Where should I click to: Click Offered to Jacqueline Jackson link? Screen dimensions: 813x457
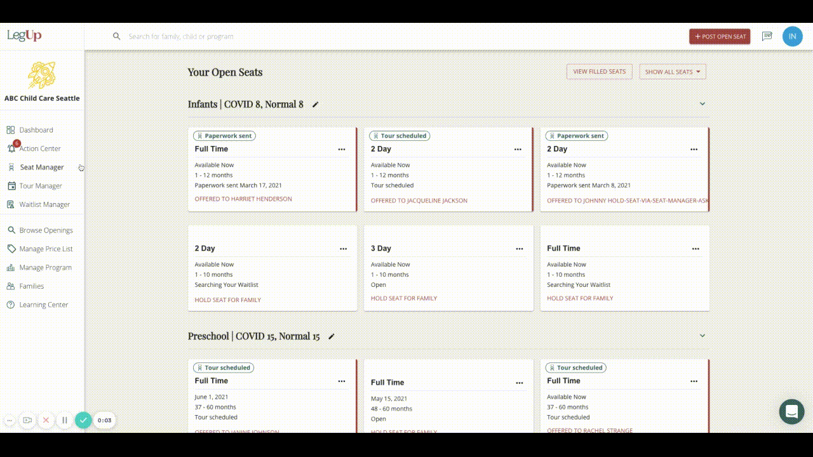pos(419,201)
